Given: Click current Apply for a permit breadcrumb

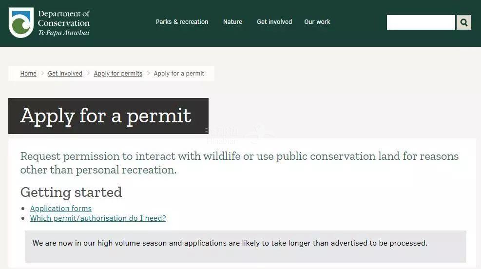Looking at the screenshot, I should 179,74.
